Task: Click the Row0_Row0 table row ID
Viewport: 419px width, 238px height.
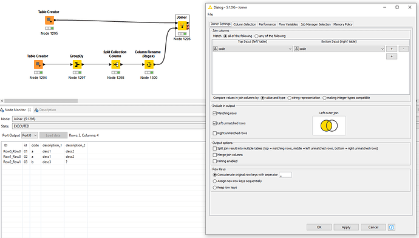Action: [12, 151]
